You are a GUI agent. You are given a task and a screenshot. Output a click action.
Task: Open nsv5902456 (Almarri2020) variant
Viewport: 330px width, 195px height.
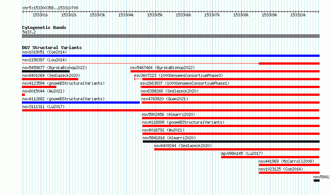pyautogui.click(x=168, y=114)
